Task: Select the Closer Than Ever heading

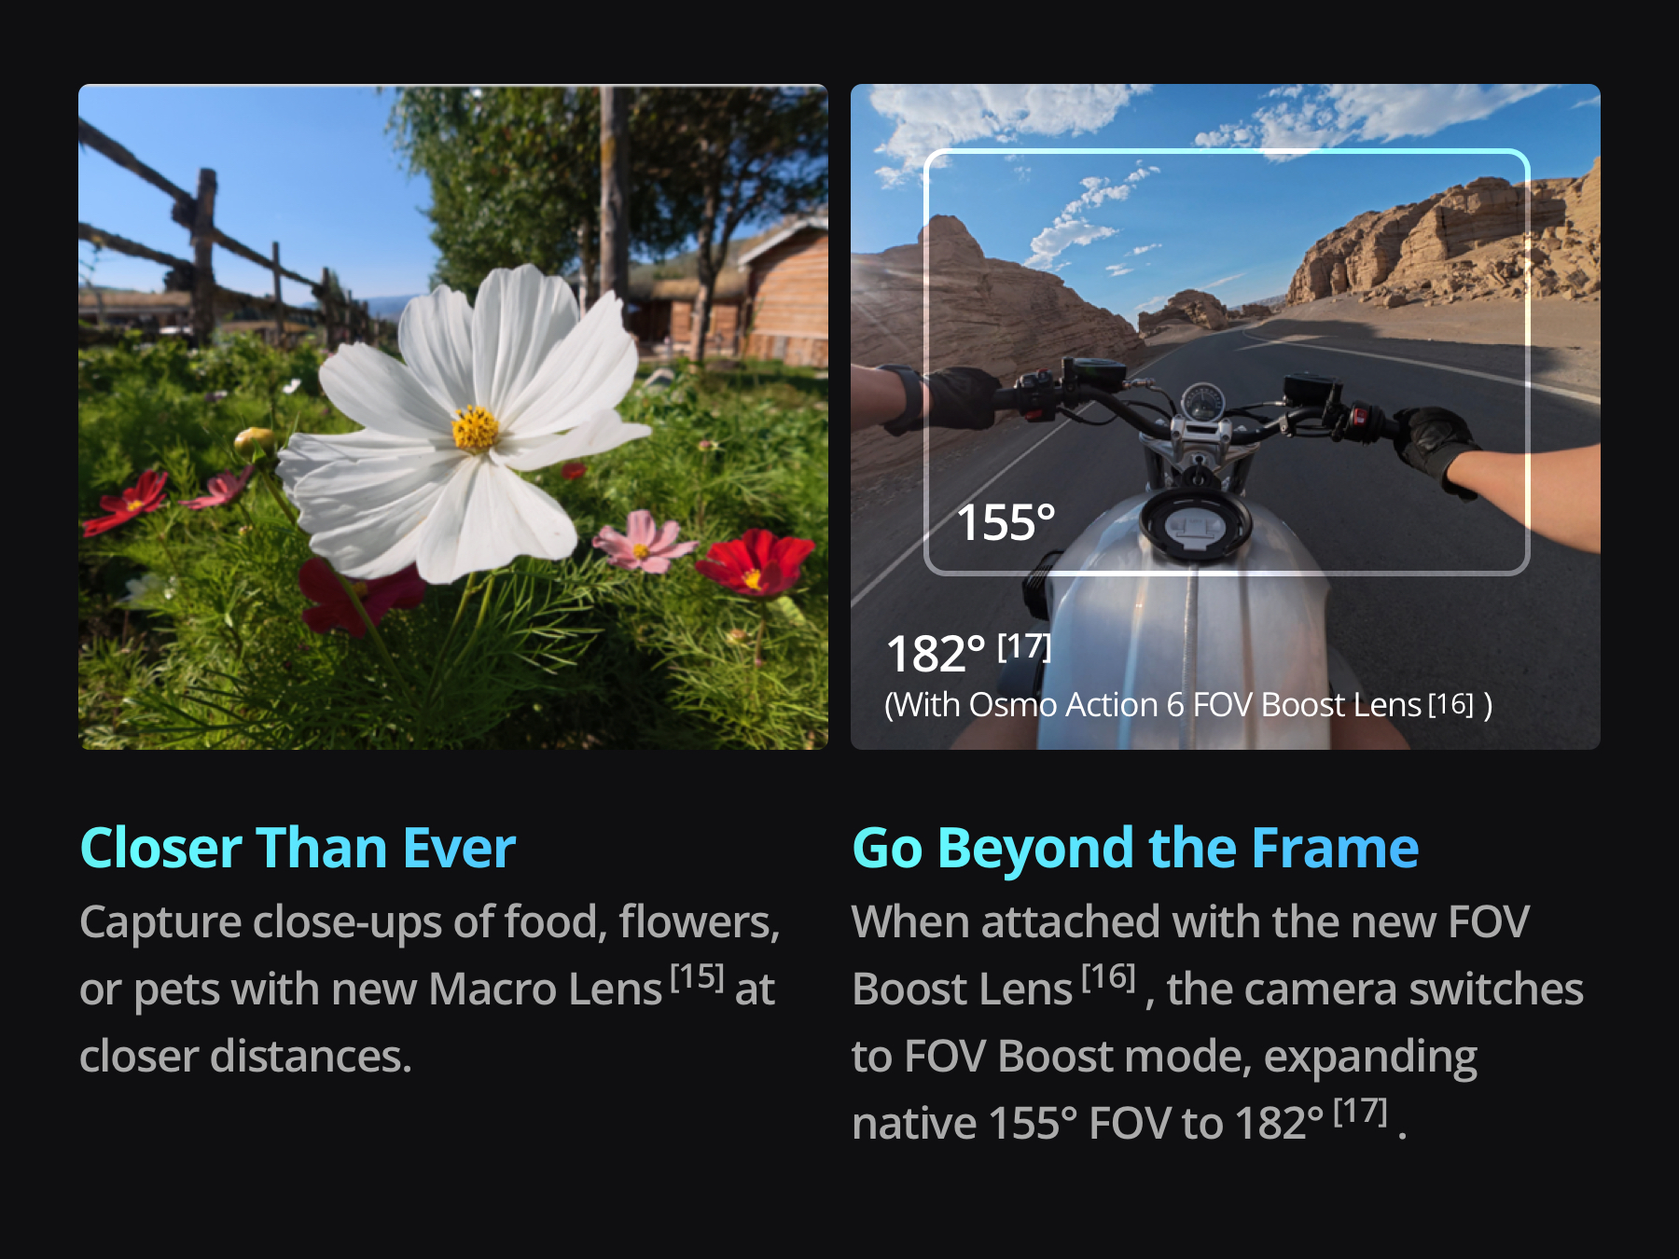Action: (298, 848)
